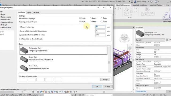
Task: Toggle the Size Lock checkbox
Action: [x=155, y=74]
